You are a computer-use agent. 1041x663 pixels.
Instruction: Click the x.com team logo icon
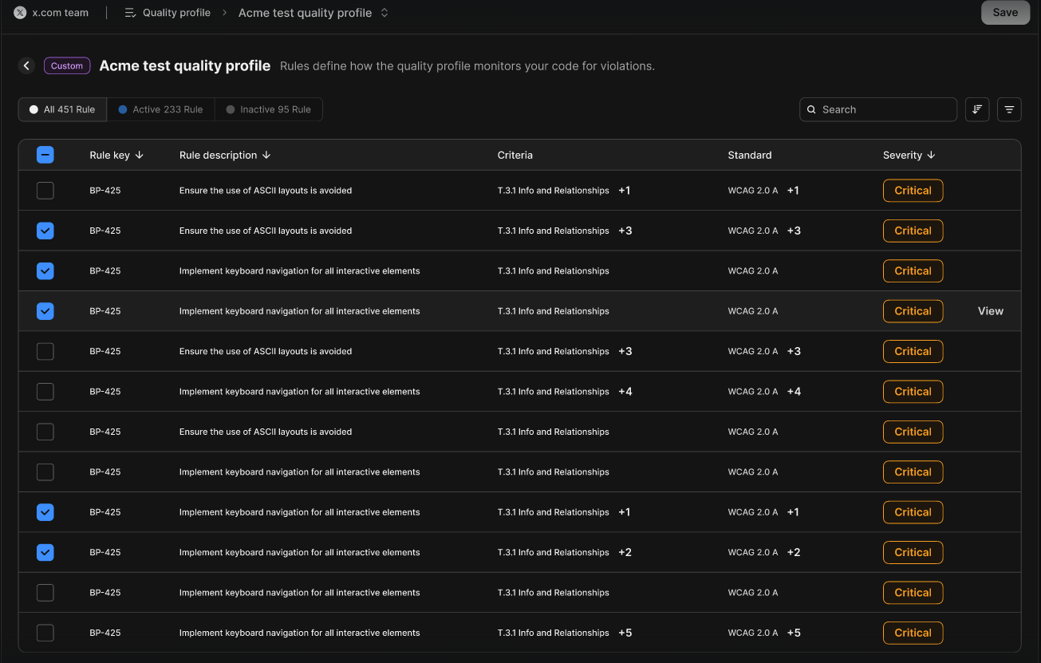[20, 13]
